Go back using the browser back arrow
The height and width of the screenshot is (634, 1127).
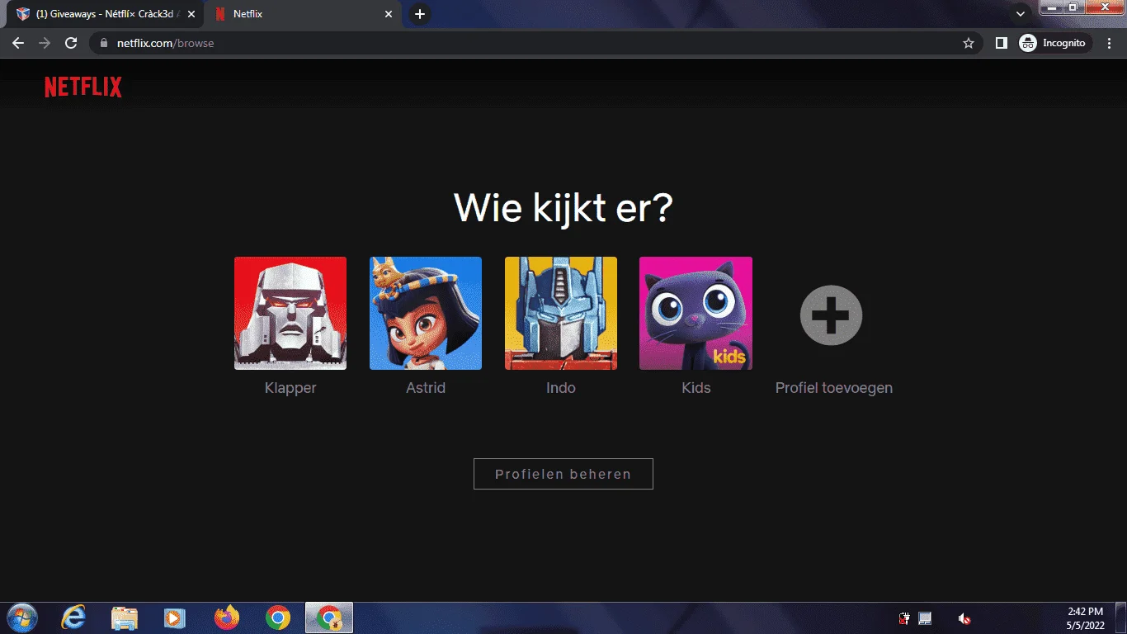[x=18, y=43]
